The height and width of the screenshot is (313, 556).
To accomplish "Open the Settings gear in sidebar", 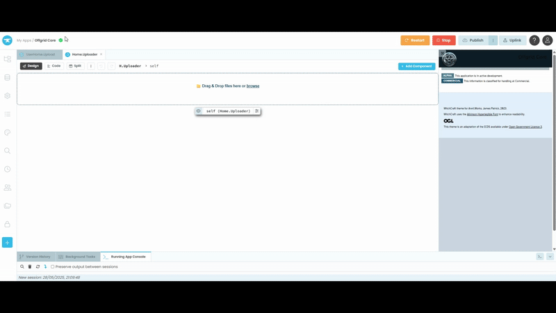I will 8,96.
